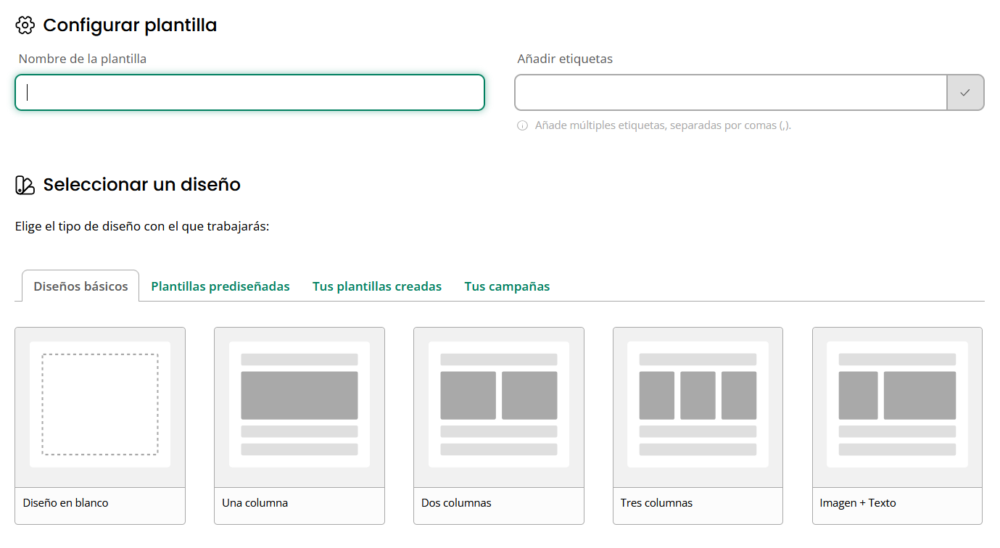Click the Dos columnas caption

point(457,503)
